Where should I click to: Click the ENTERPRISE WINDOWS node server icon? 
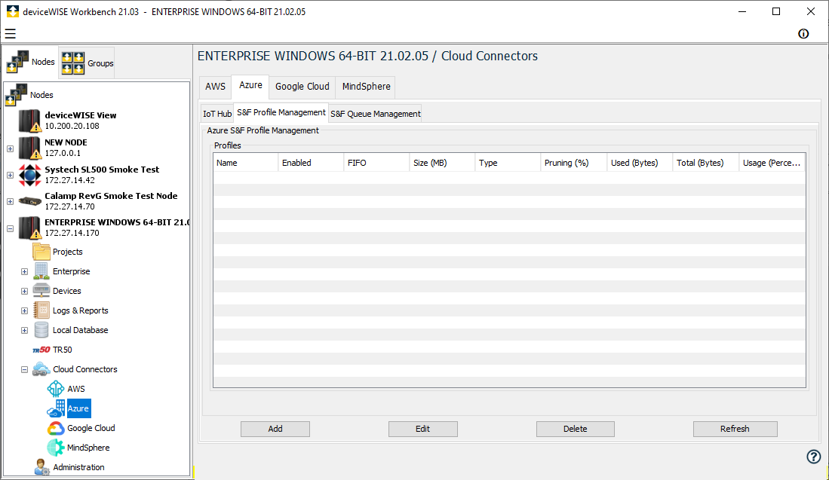[x=29, y=228]
